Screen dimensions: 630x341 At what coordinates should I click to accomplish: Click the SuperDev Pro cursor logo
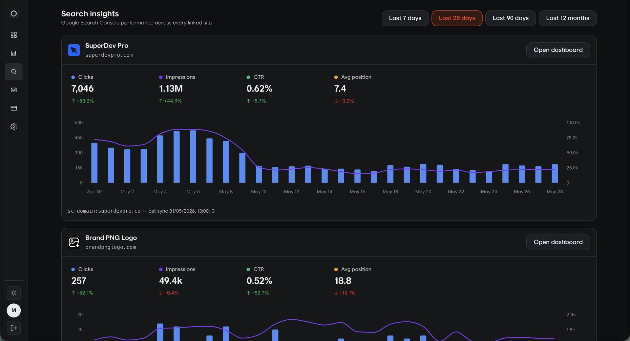coord(74,50)
